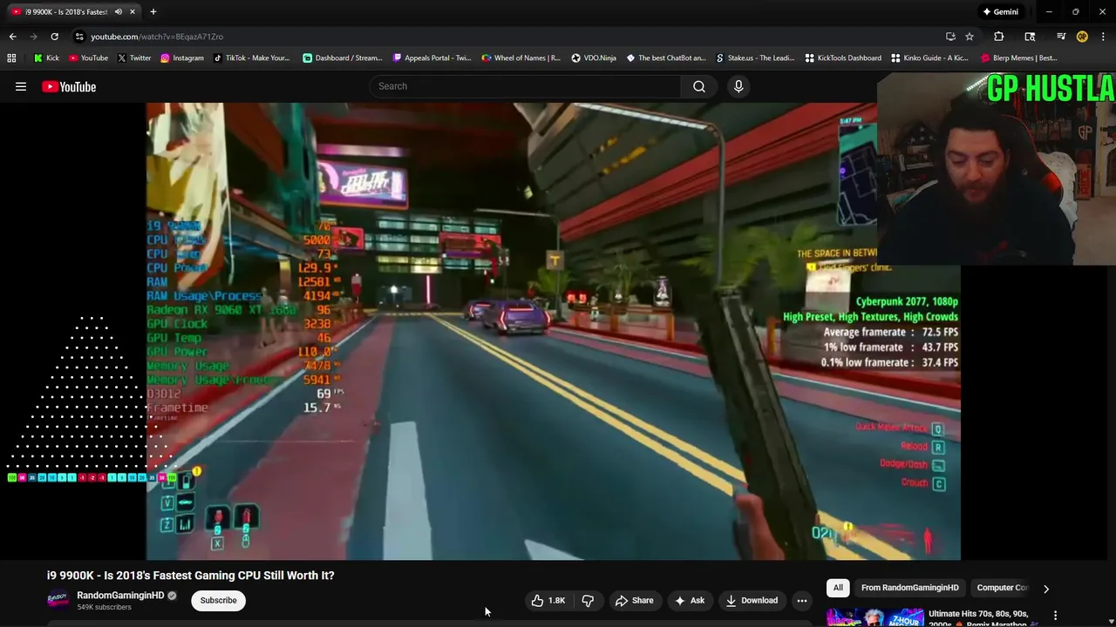Open the Dashboard / Stream bookmark
The height and width of the screenshot is (627, 1116).
point(342,58)
